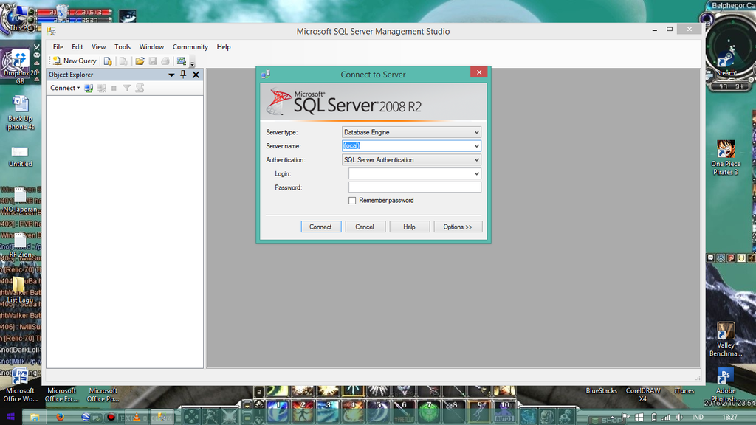Close the Connect to Server dialog
The image size is (756, 425).
click(x=478, y=72)
